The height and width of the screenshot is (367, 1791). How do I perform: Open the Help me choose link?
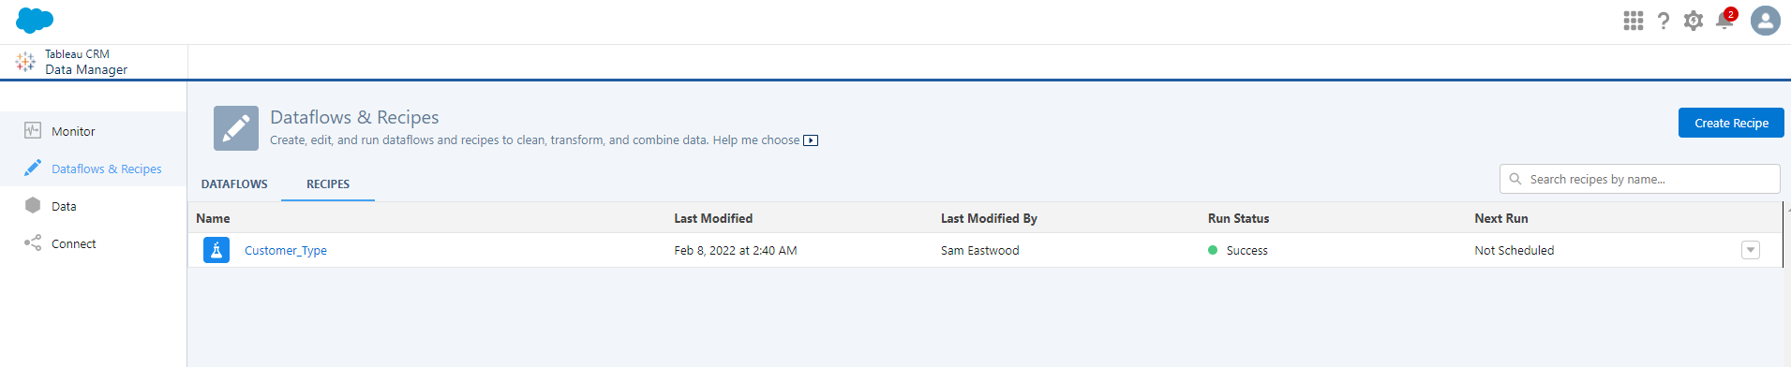765,140
